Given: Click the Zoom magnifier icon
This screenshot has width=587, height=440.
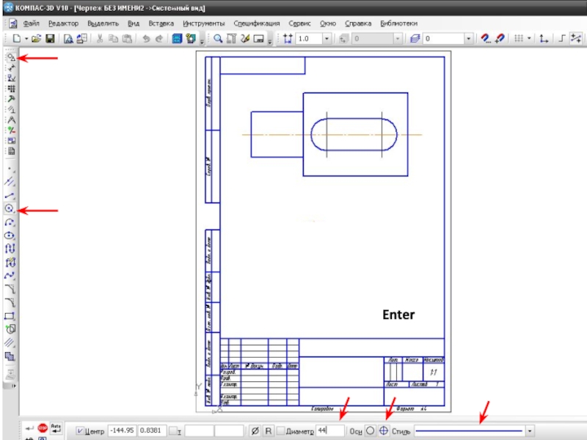Looking at the screenshot, I should click(x=218, y=39).
